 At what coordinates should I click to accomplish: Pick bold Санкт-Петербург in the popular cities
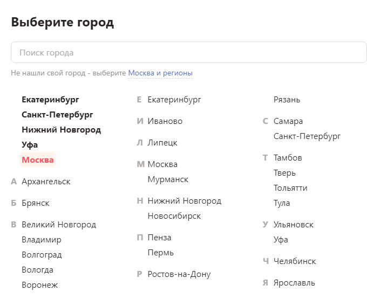click(x=57, y=115)
